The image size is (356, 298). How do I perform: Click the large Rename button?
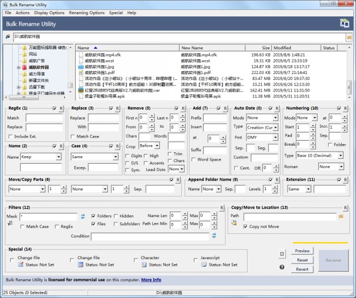(334, 260)
